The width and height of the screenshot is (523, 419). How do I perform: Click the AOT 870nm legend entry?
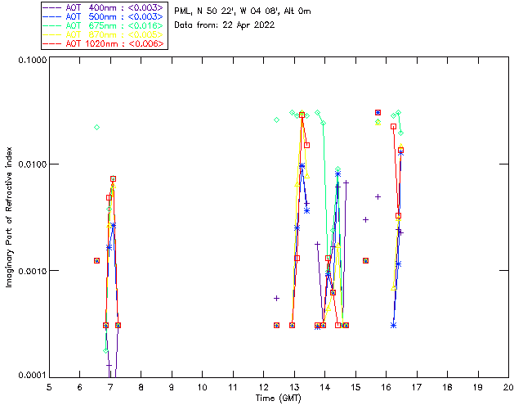tap(104, 34)
